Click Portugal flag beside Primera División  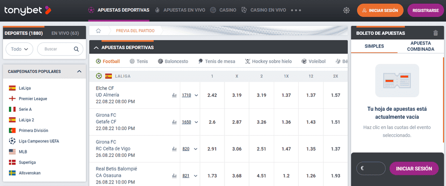tap(12, 131)
